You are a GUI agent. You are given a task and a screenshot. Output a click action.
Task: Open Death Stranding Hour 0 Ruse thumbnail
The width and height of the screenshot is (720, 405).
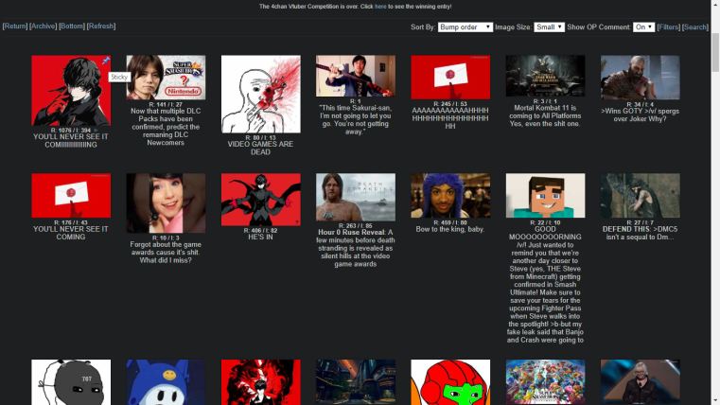(x=356, y=197)
